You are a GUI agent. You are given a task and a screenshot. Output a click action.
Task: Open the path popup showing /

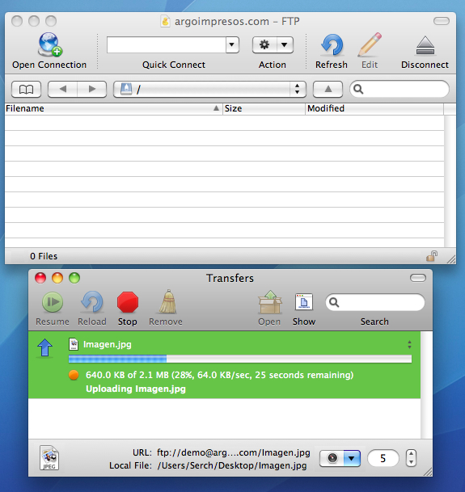[x=209, y=90]
